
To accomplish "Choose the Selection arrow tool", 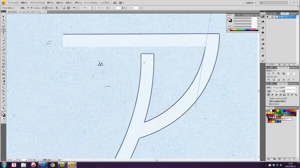I will tap(4, 17).
